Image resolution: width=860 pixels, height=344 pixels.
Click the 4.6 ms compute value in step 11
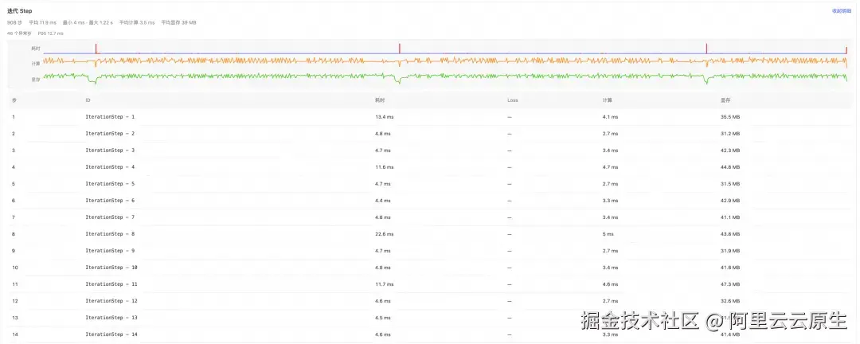point(611,284)
